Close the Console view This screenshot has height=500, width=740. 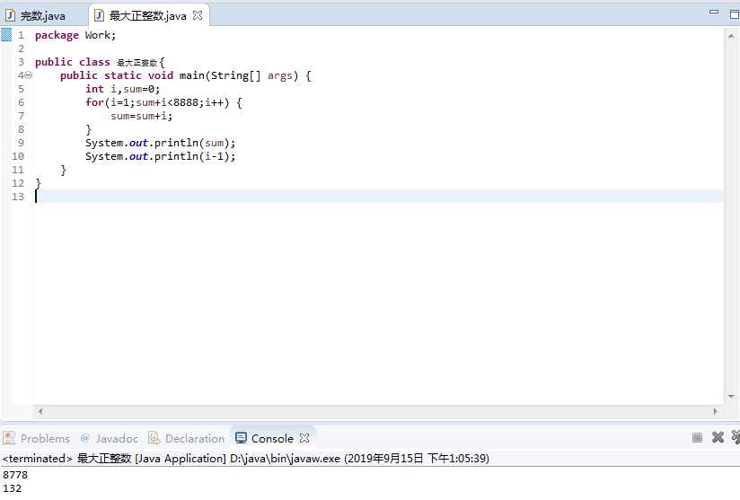coord(304,438)
